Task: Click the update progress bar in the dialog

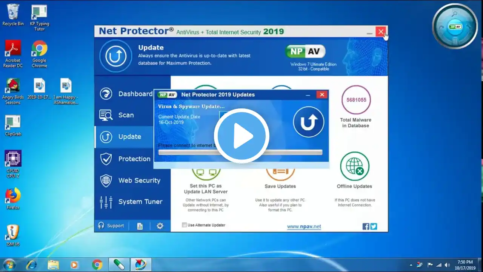Action: 240,152
